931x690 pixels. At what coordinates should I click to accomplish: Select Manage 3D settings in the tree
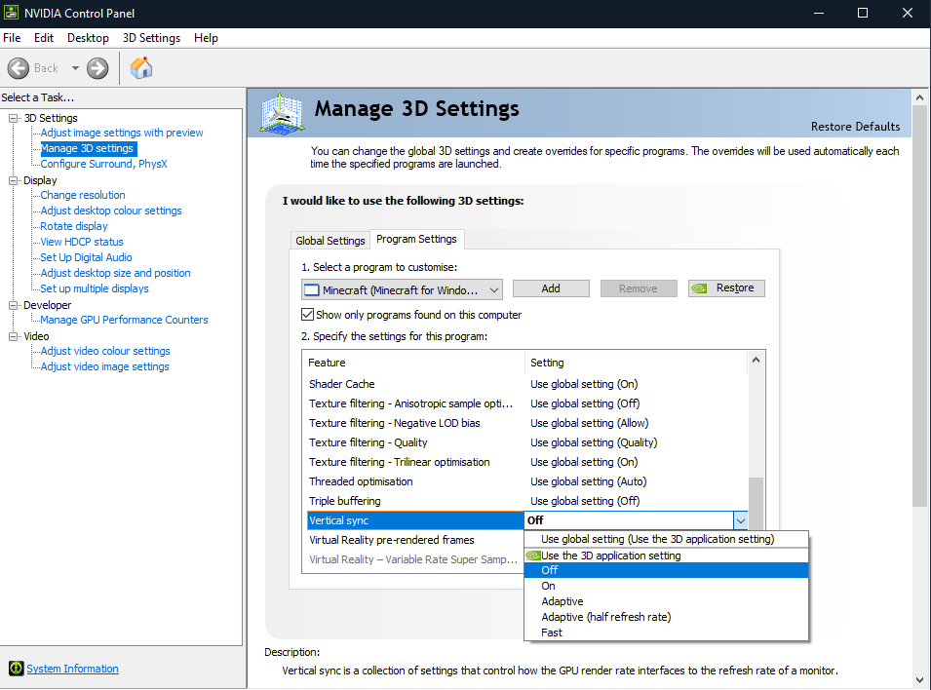coord(87,148)
